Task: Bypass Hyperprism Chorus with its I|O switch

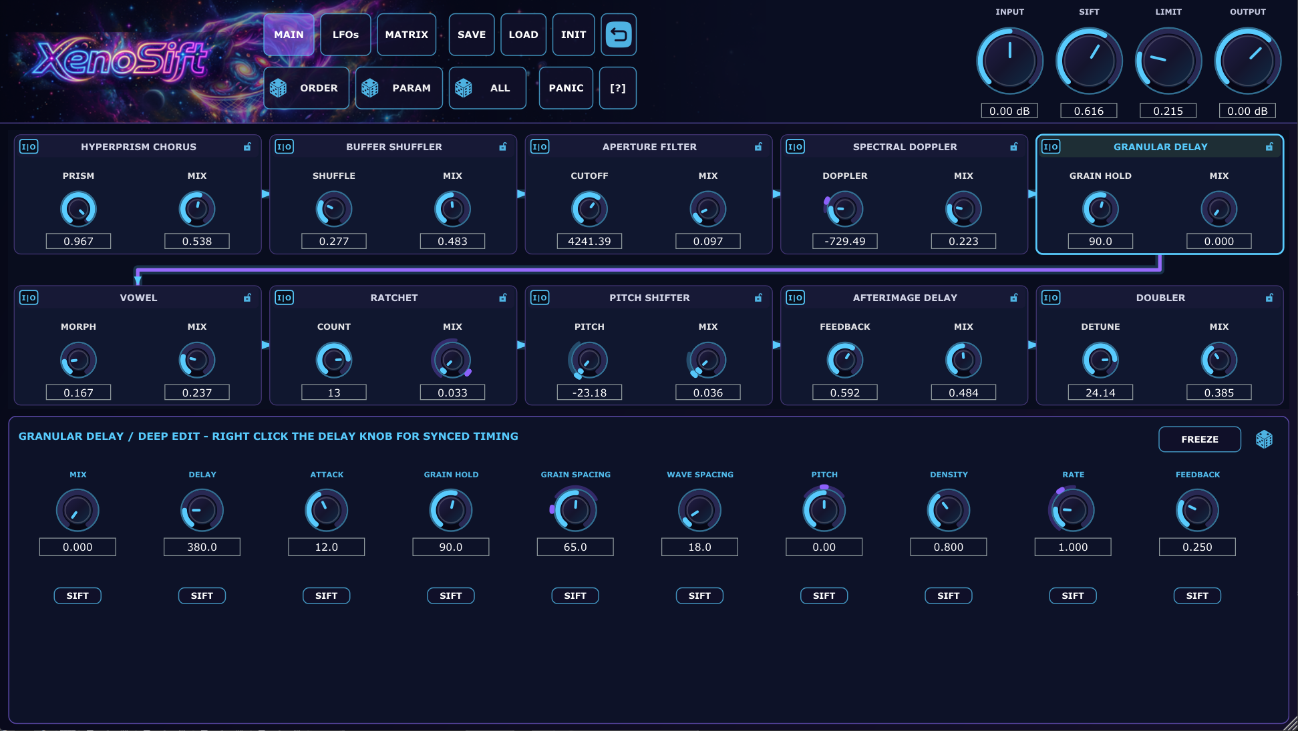Action: 29,147
